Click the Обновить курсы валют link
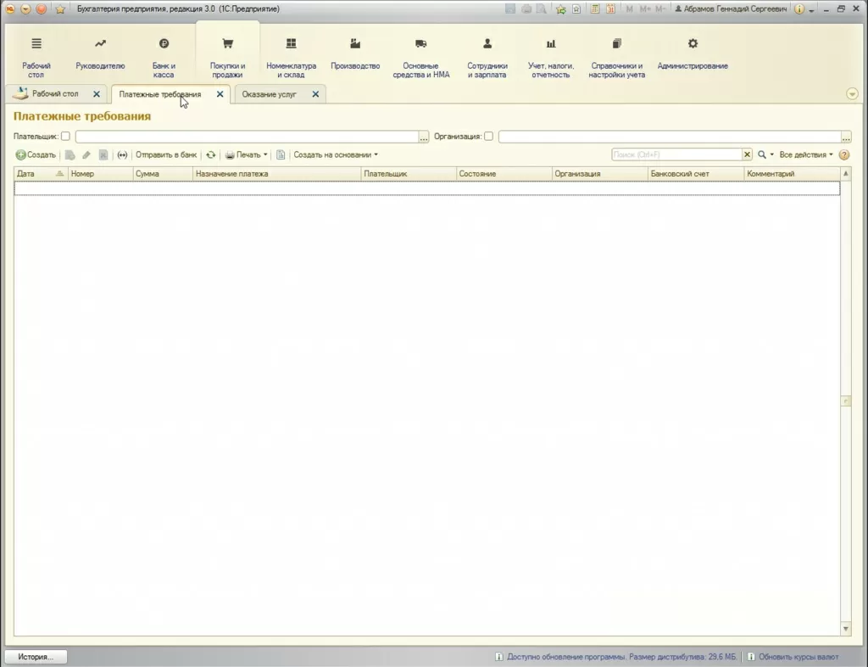This screenshot has width=868, height=667. (x=798, y=657)
